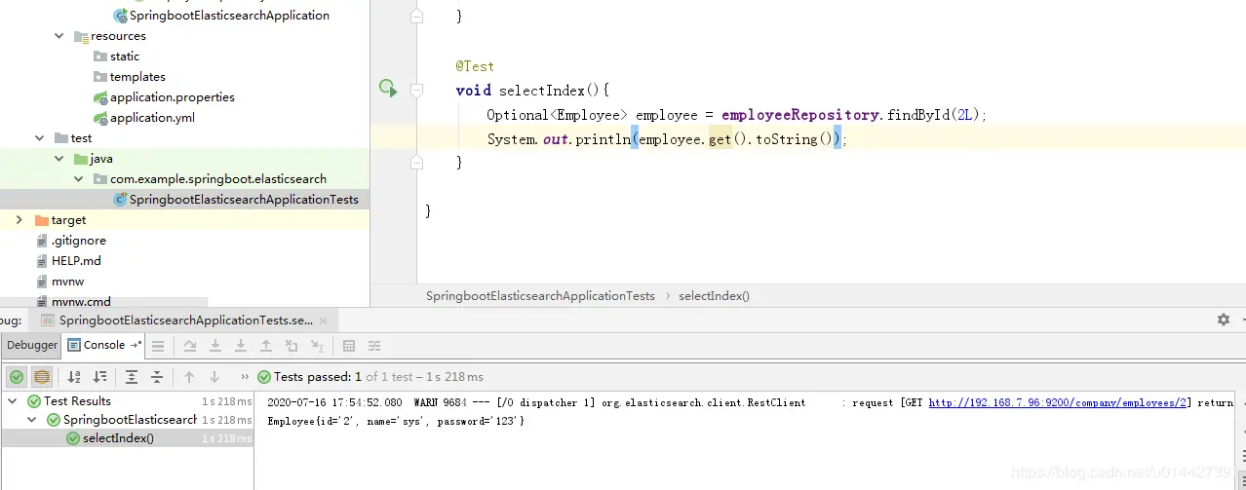1246x490 pixels.
Task: Sort tests by duration
Action: click(99, 377)
